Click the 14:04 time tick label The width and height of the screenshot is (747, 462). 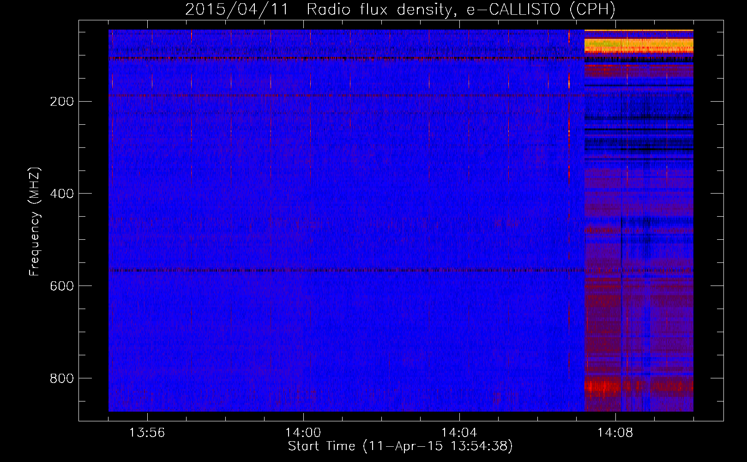(x=459, y=433)
